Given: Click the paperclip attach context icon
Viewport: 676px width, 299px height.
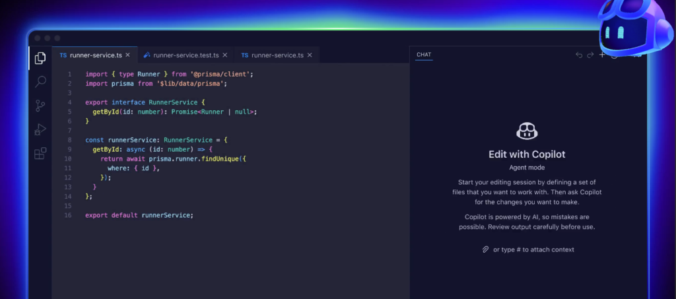Looking at the screenshot, I should tap(485, 249).
